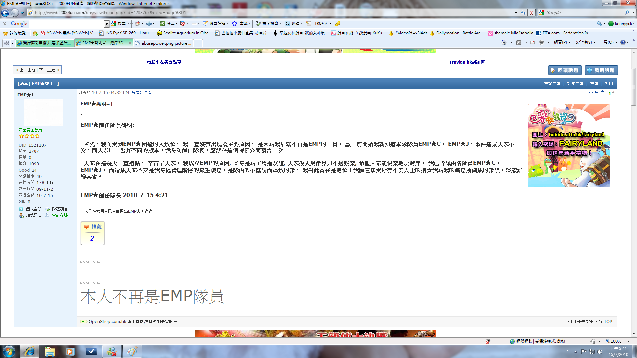The image size is (637, 358).
Task: Click the quick tabs grid icon
Action: [6, 43]
